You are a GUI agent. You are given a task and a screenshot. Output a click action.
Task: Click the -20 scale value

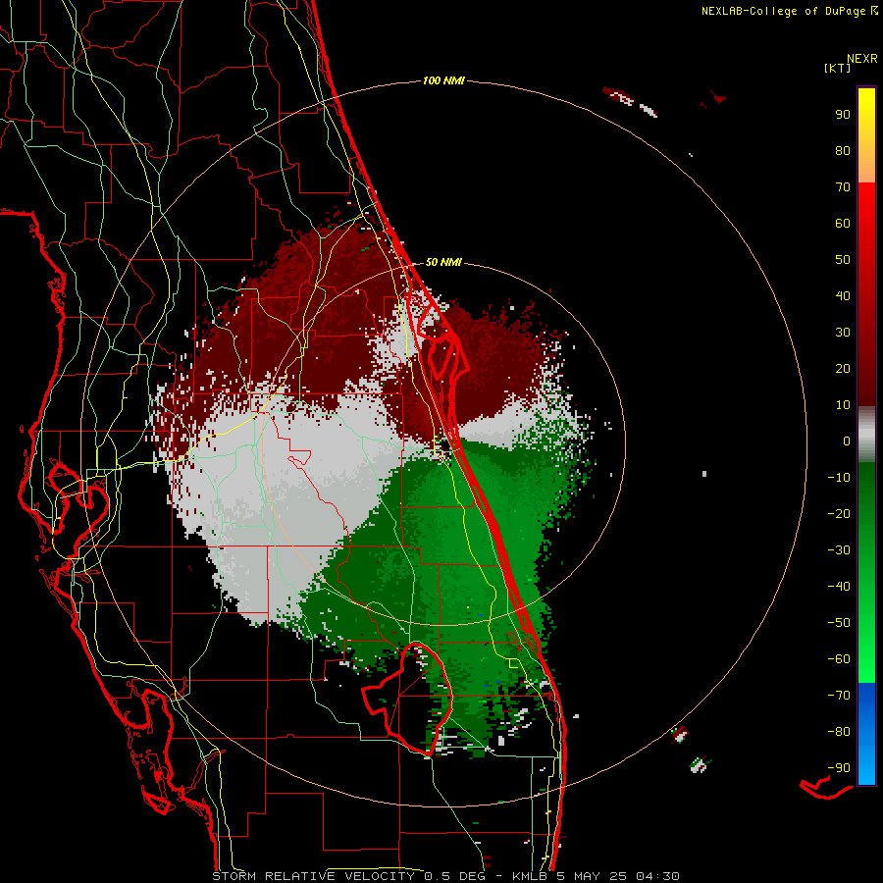point(839,513)
